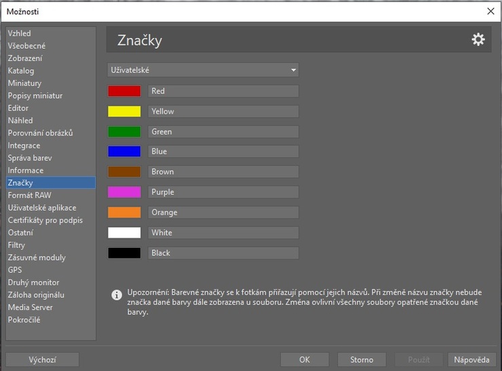This screenshot has width=502, height=371.
Task: Edit the Orange label name field
Action: tap(223, 213)
